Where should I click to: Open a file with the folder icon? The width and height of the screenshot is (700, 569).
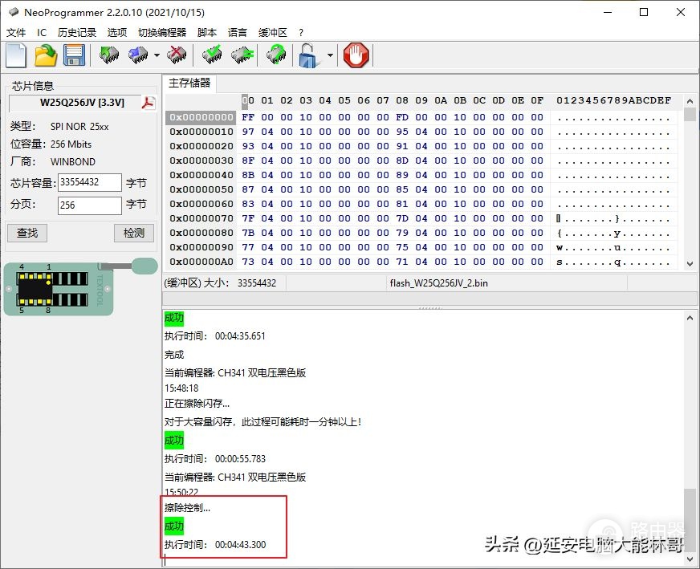tap(46, 55)
